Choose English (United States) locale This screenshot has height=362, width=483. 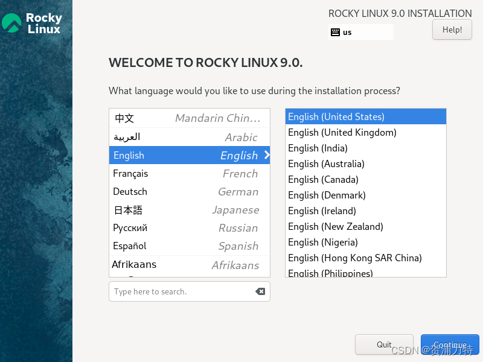tap(366, 116)
